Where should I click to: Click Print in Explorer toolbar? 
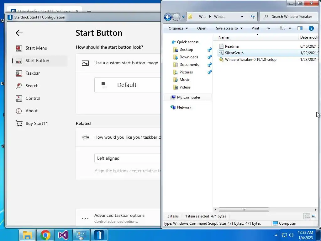tap(255, 28)
